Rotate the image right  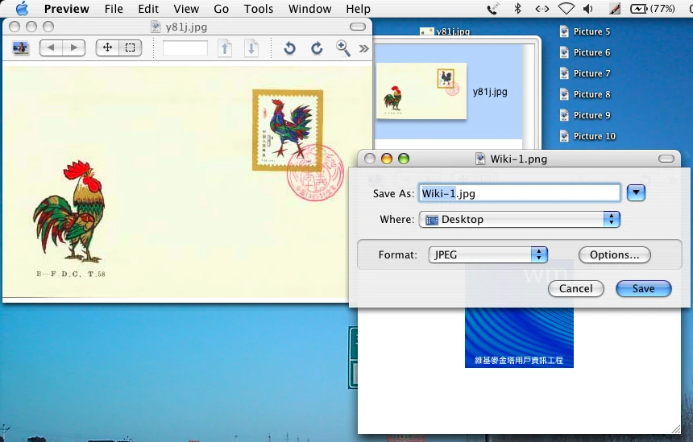[317, 48]
